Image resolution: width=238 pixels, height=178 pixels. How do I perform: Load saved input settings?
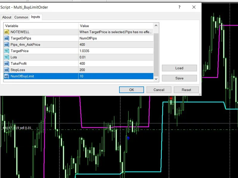(179, 68)
